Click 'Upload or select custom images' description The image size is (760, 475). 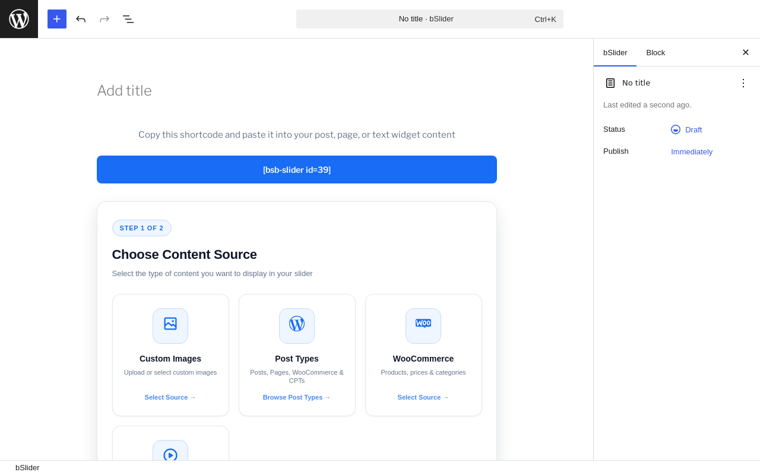pyautogui.click(x=170, y=372)
